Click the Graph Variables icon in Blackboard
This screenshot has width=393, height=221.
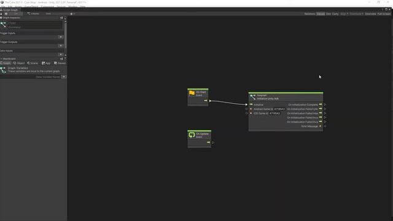[x=3, y=70]
